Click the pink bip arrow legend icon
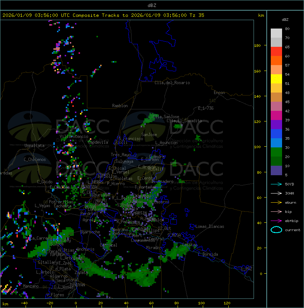This screenshot has width=304, height=308. click(x=276, y=211)
